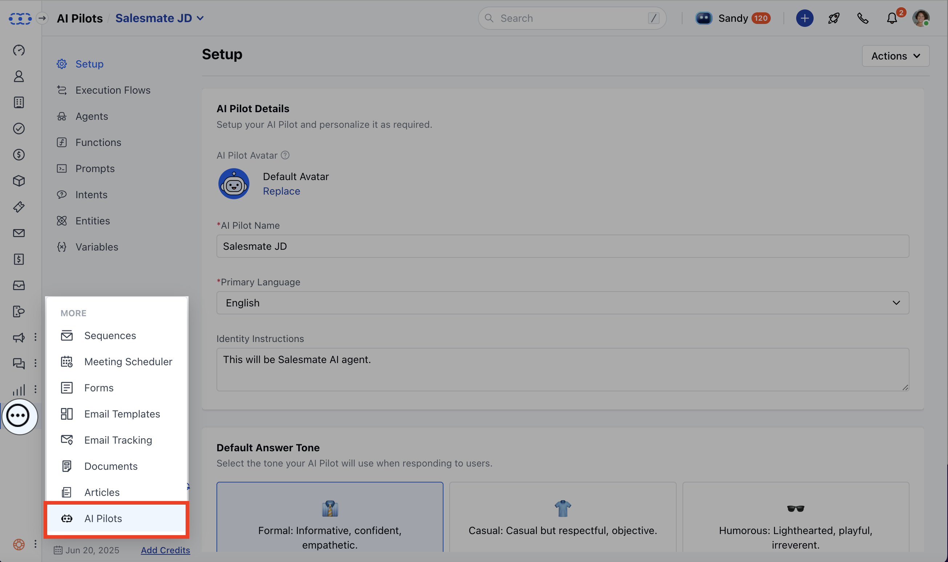Click the AI Pilot Avatar help icon
This screenshot has width=948, height=562.
[x=285, y=155]
